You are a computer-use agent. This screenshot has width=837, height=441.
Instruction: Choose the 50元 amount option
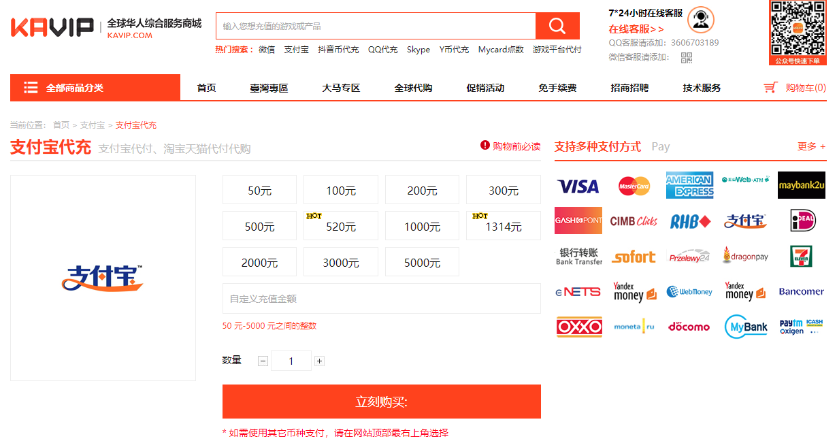259,190
